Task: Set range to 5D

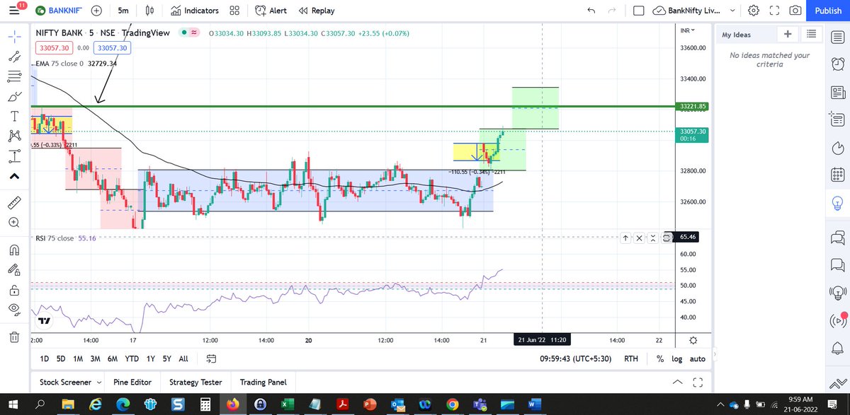Action: (x=61, y=358)
